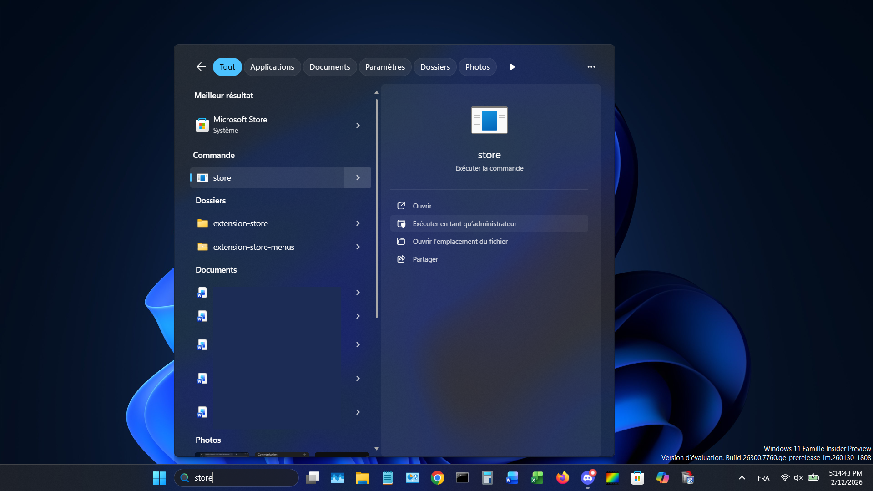Open Discord from the taskbar
873x491 pixels.
pyautogui.click(x=587, y=477)
